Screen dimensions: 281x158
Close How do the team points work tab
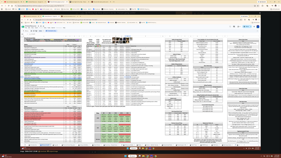coord(110,2)
